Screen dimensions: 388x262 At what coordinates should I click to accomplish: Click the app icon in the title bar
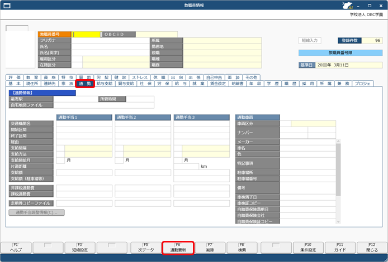tap(6, 4)
